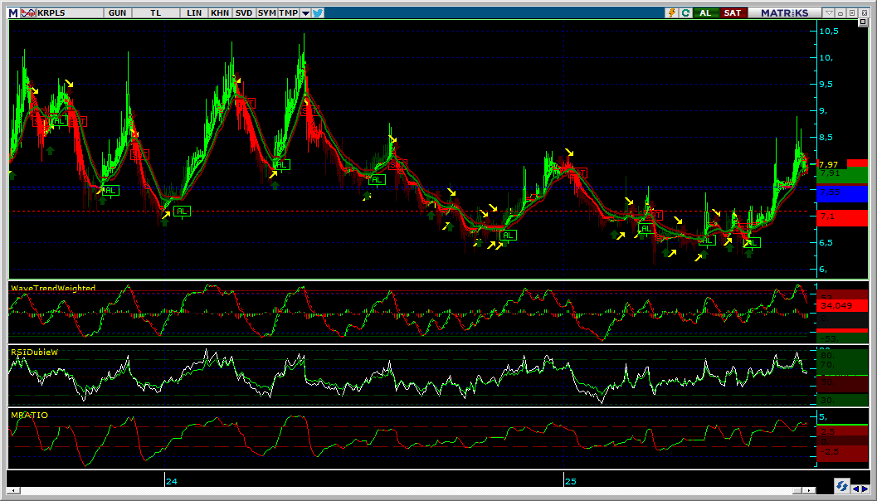Click the Matriks M logo icon

tap(13, 12)
